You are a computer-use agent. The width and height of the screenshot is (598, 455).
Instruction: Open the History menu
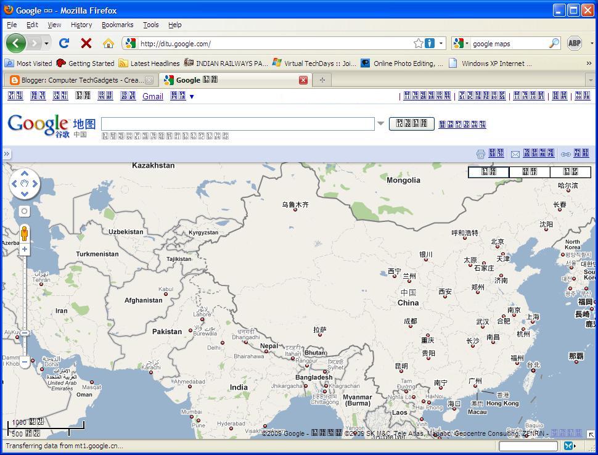click(x=81, y=25)
